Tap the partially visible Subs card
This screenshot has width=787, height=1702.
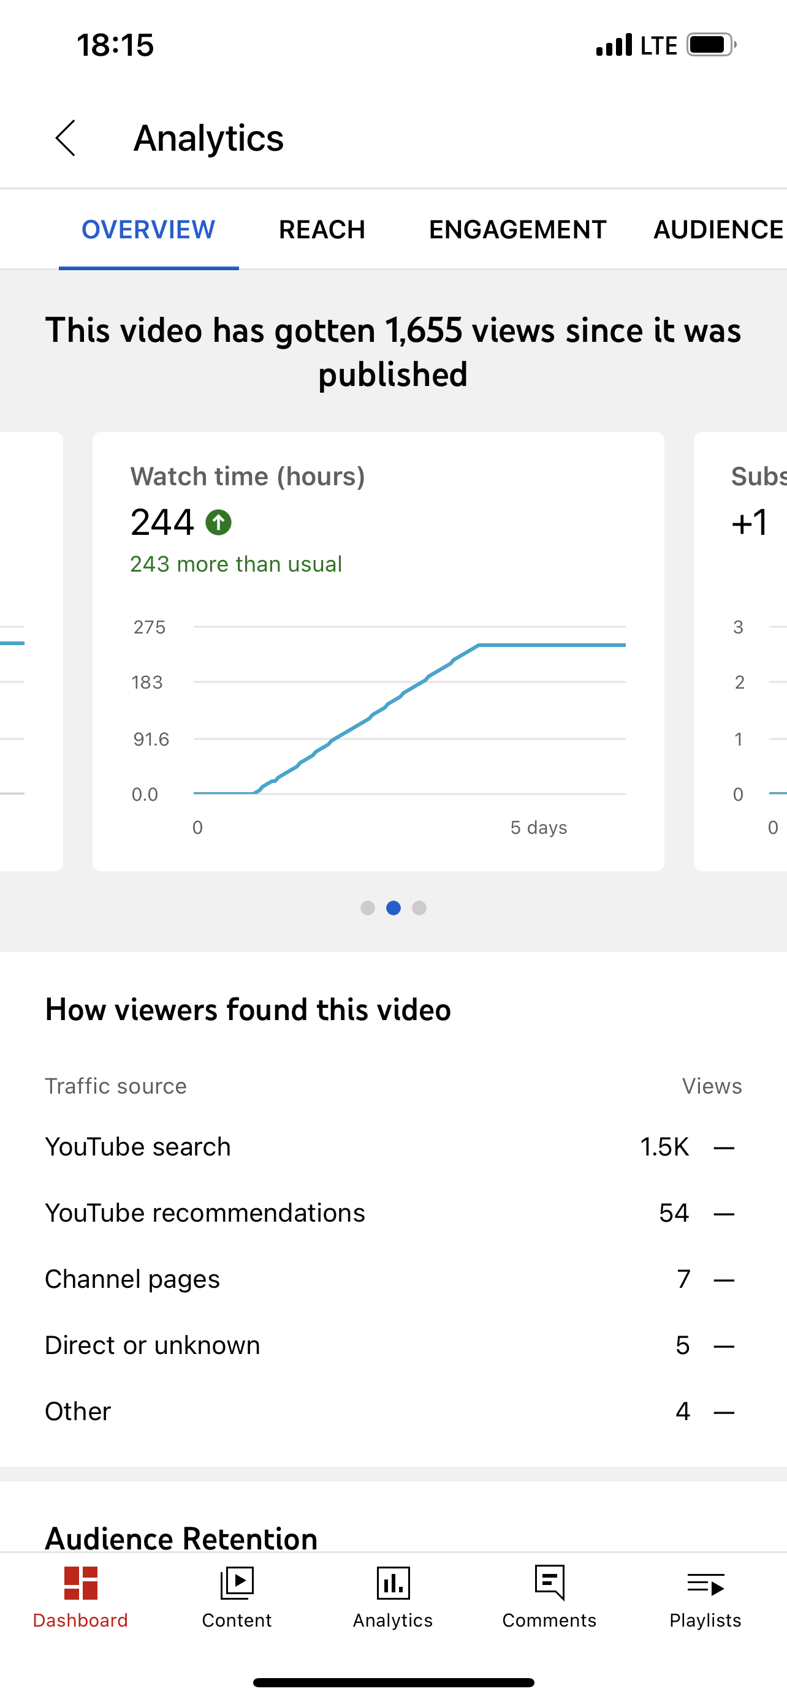point(740,651)
